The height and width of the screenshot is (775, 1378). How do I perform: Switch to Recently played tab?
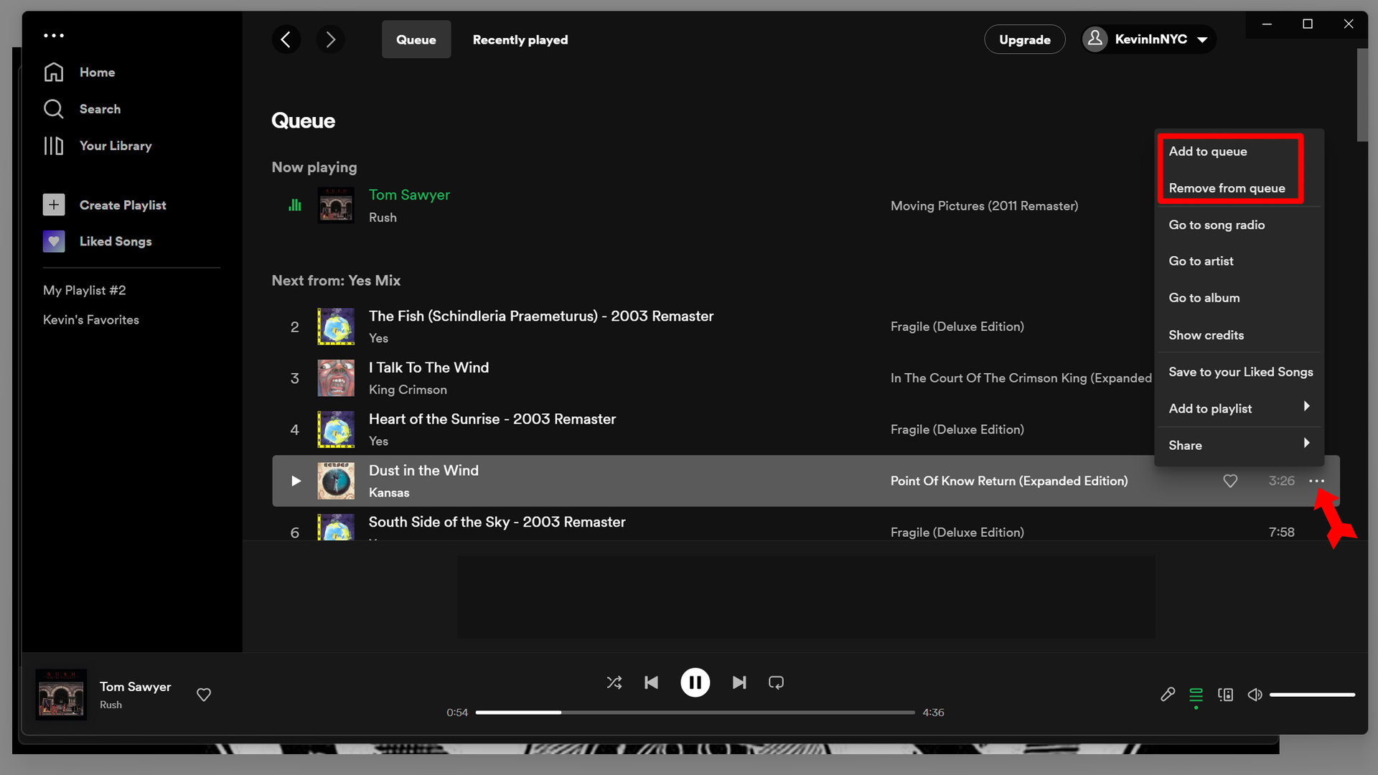tap(520, 39)
